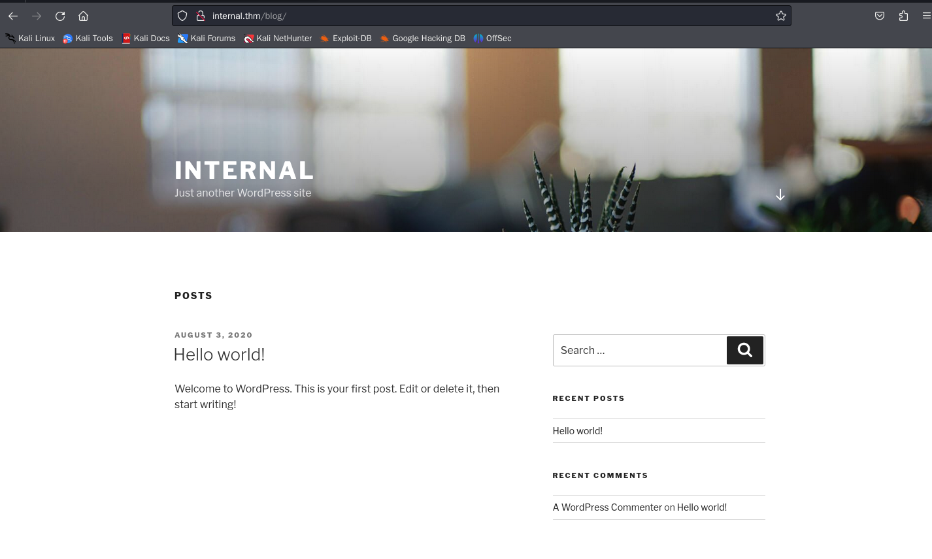932x559 pixels.
Task: Open the Kali NetHunter bookmark
Action: pyautogui.click(x=278, y=39)
